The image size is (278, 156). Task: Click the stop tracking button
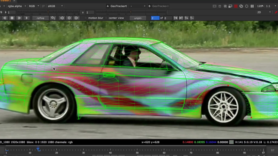12,18
